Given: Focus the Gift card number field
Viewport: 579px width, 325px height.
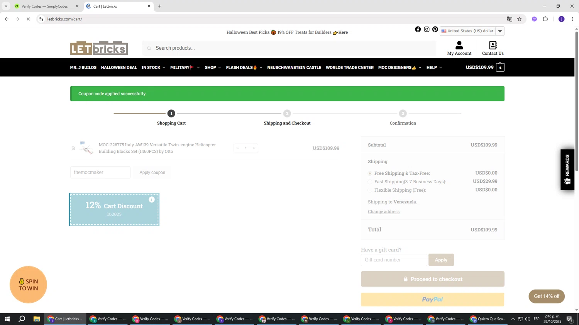Looking at the screenshot, I should 394,260.
